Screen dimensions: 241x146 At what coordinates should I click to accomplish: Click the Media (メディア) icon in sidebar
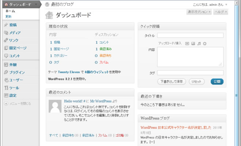(6, 33)
